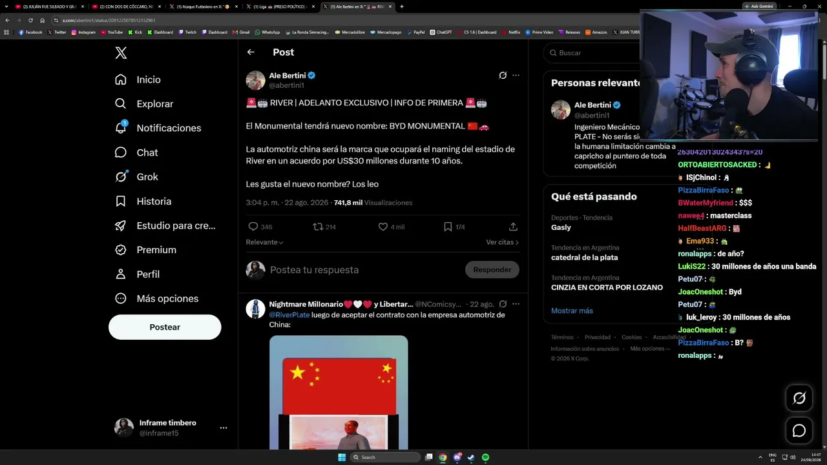The height and width of the screenshot is (465, 827).
Task: Open three-dot menu on Nightmare Millonario's reply
Action: 516,304
